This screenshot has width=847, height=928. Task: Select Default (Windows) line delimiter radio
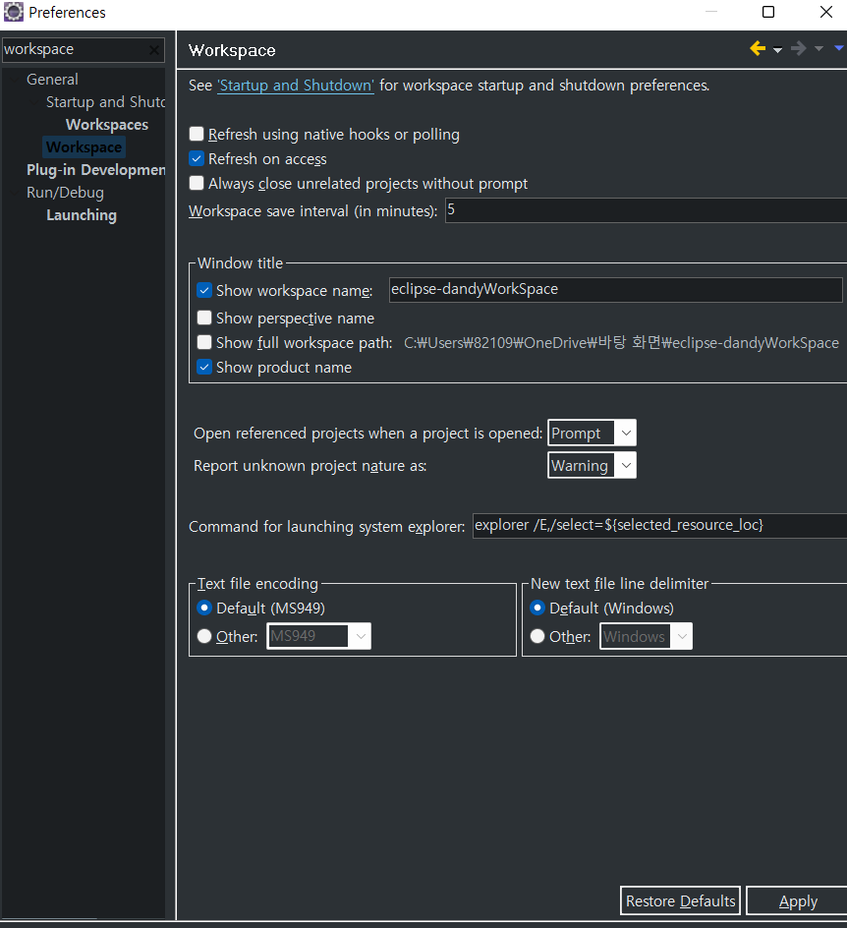click(x=537, y=608)
